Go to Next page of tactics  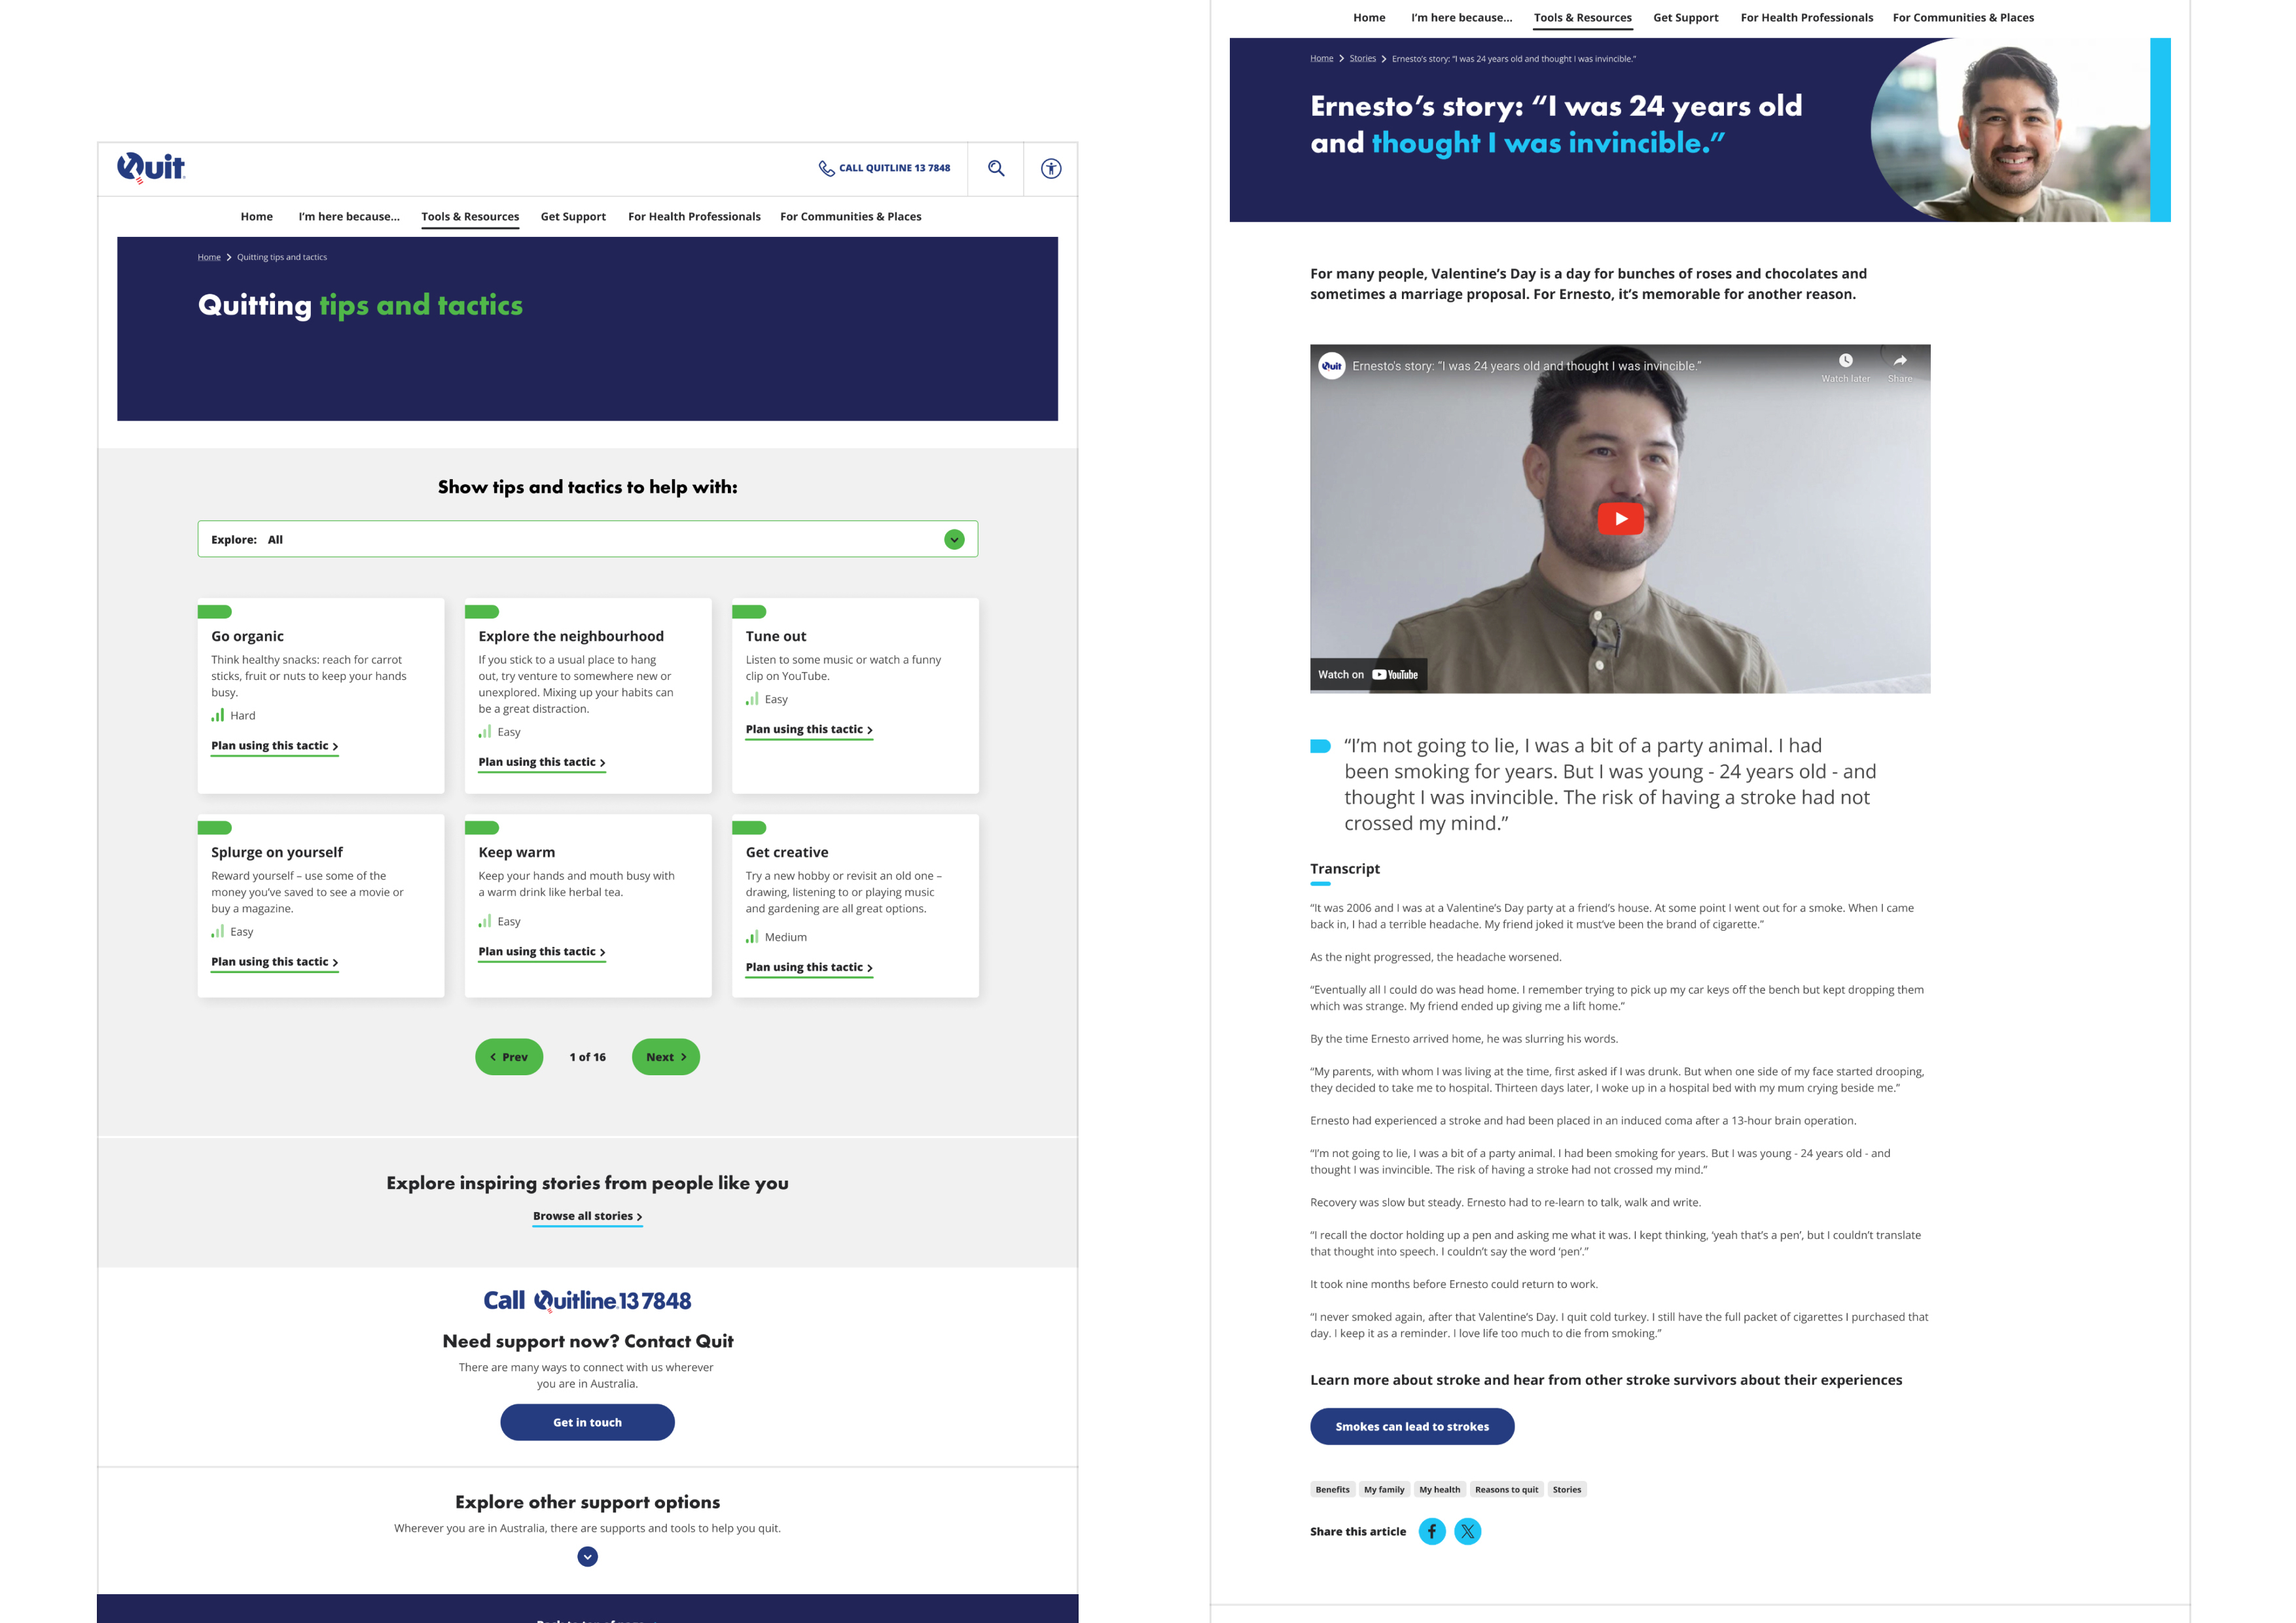pos(665,1056)
